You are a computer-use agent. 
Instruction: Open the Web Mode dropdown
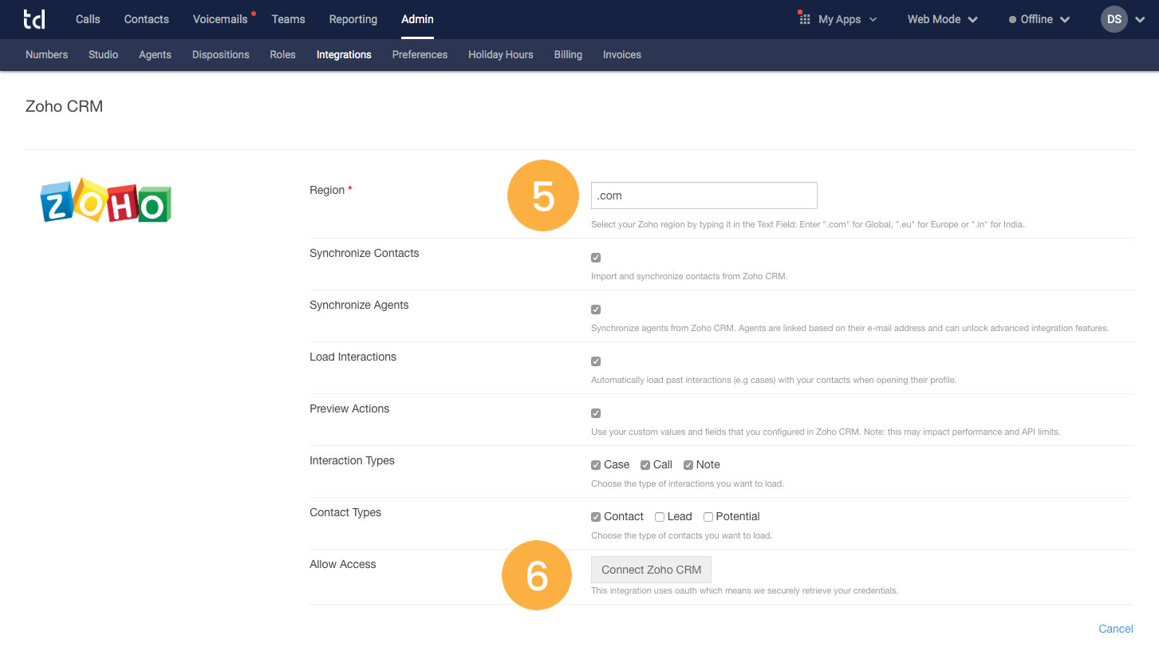(943, 19)
